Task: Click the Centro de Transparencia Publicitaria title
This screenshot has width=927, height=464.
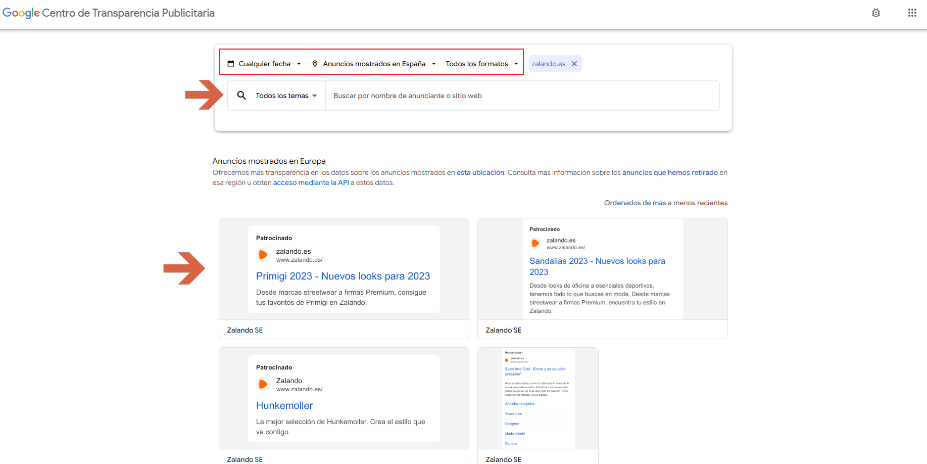Action: tap(128, 13)
